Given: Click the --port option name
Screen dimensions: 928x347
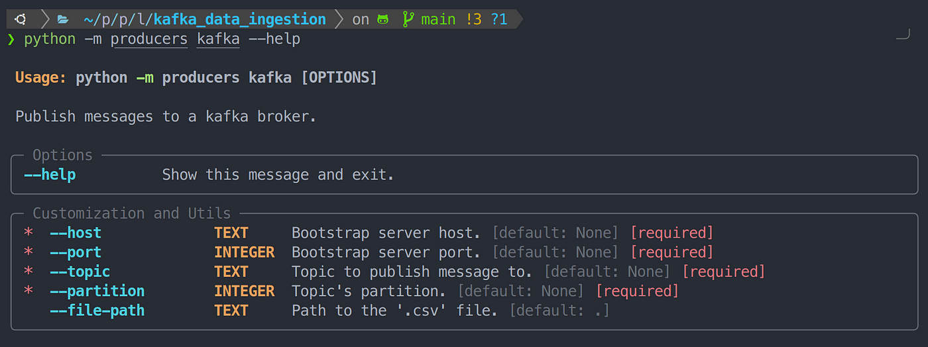Looking at the screenshot, I should [76, 252].
